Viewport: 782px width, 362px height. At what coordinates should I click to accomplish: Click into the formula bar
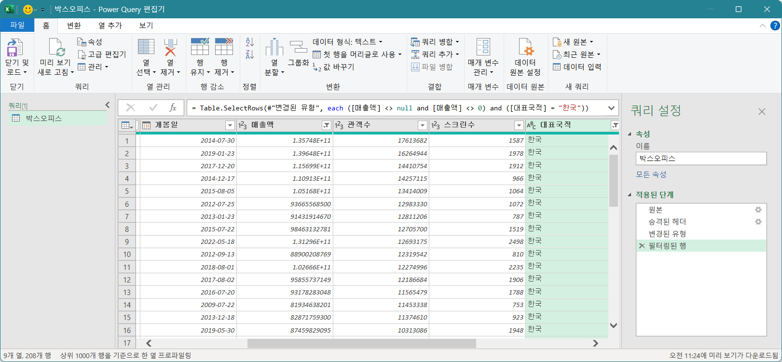(396, 108)
